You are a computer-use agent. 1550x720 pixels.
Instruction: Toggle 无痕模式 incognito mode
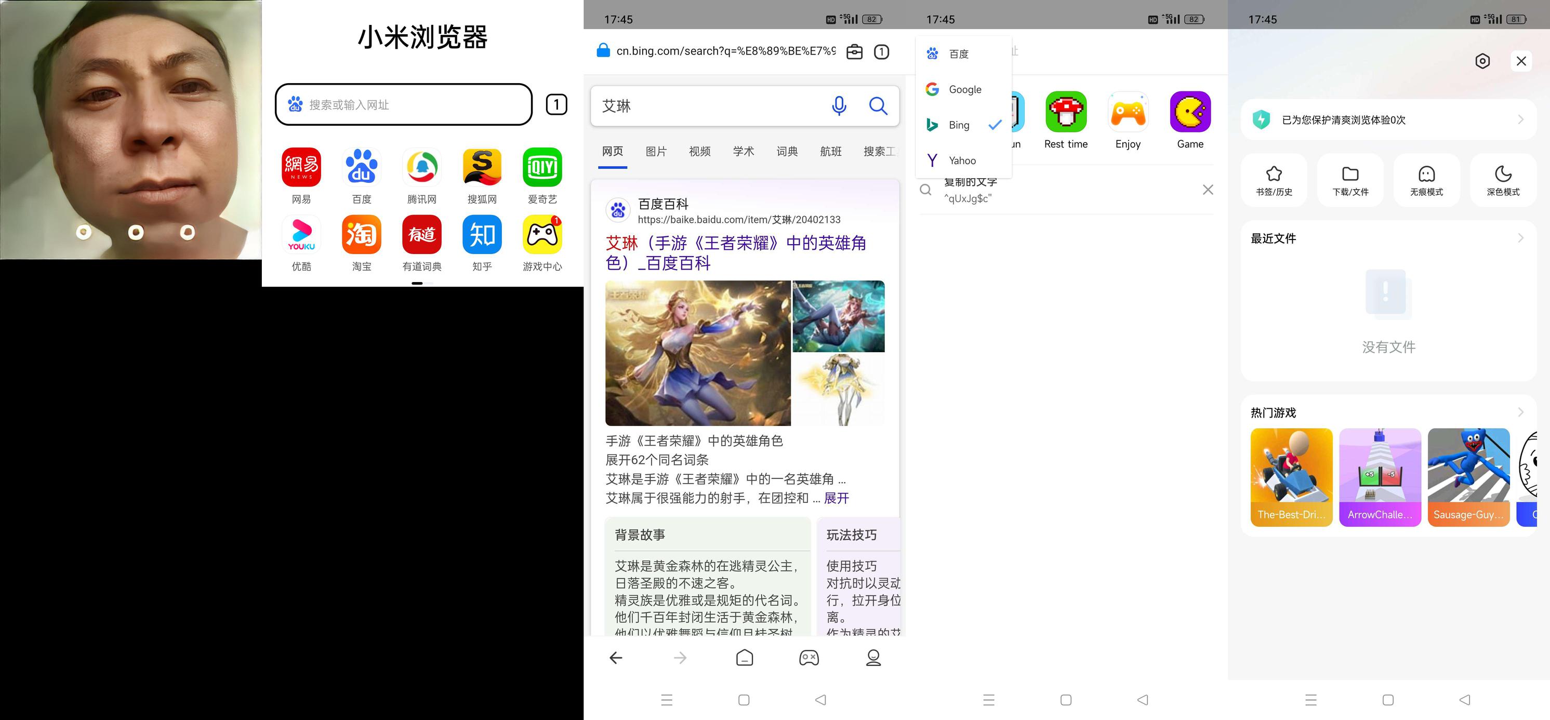point(1427,180)
